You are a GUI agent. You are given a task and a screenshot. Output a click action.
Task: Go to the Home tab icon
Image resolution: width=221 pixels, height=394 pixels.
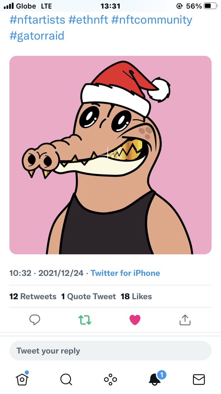coord(22,379)
